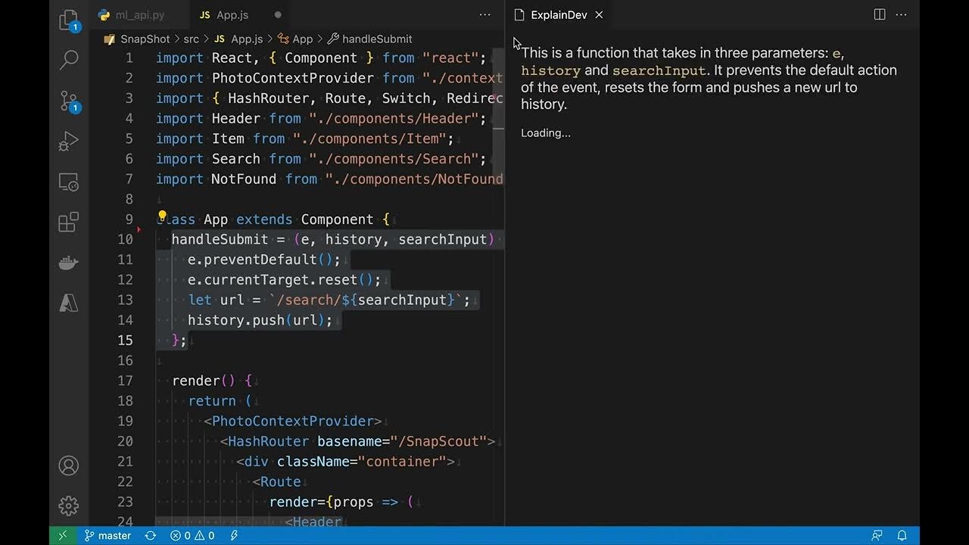The width and height of the screenshot is (969, 545).
Task: Click line number 20 in the gutter
Action: tap(125, 441)
